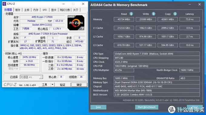
Task: Click the 三级 cache 2 x 16 MBytes field
Action: coord(65,69)
